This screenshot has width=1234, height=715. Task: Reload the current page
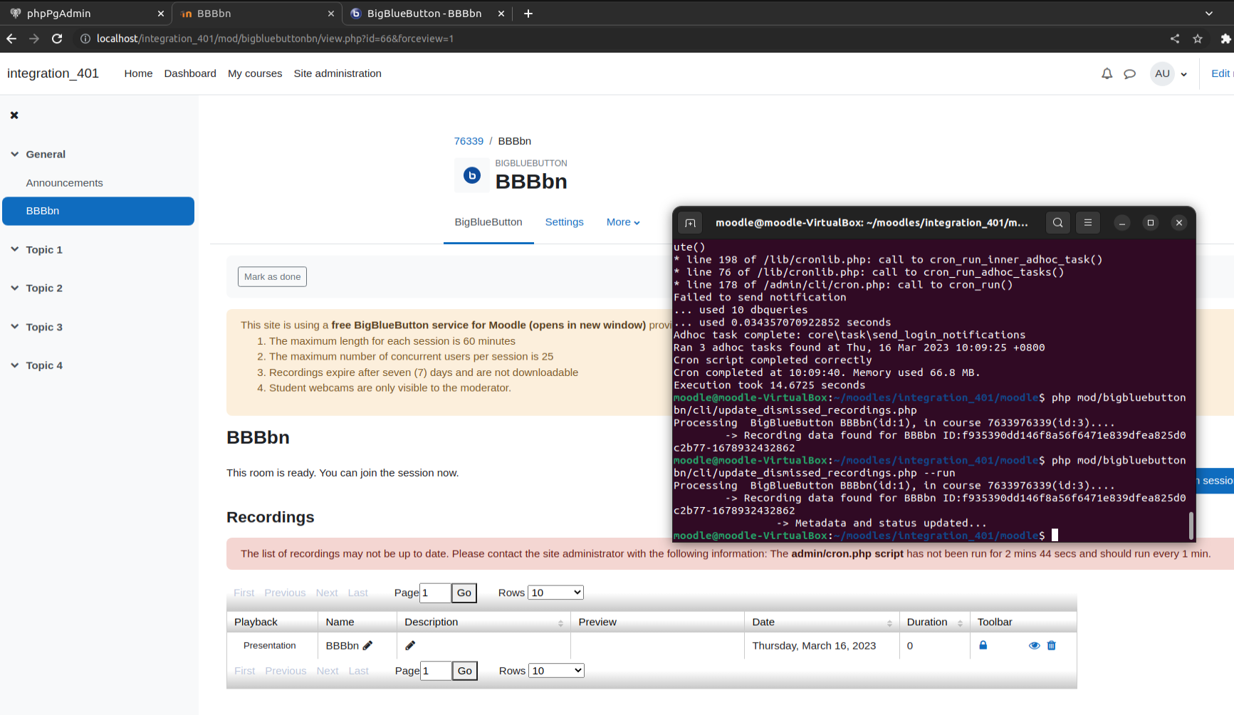tap(57, 38)
